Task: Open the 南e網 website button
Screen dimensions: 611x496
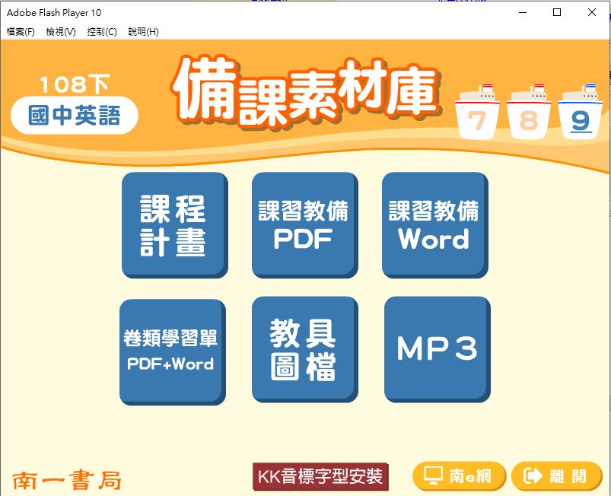Action: (x=458, y=476)
